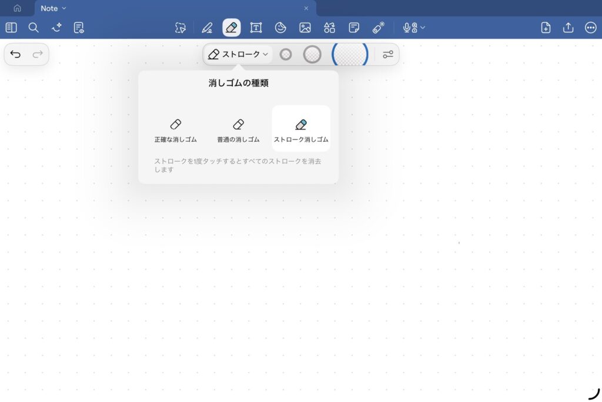Image resolution: width=602 pixels, height=402 pixels.
Task: Select ストローク消しゴム eraser type
Action: click(301, 129)
